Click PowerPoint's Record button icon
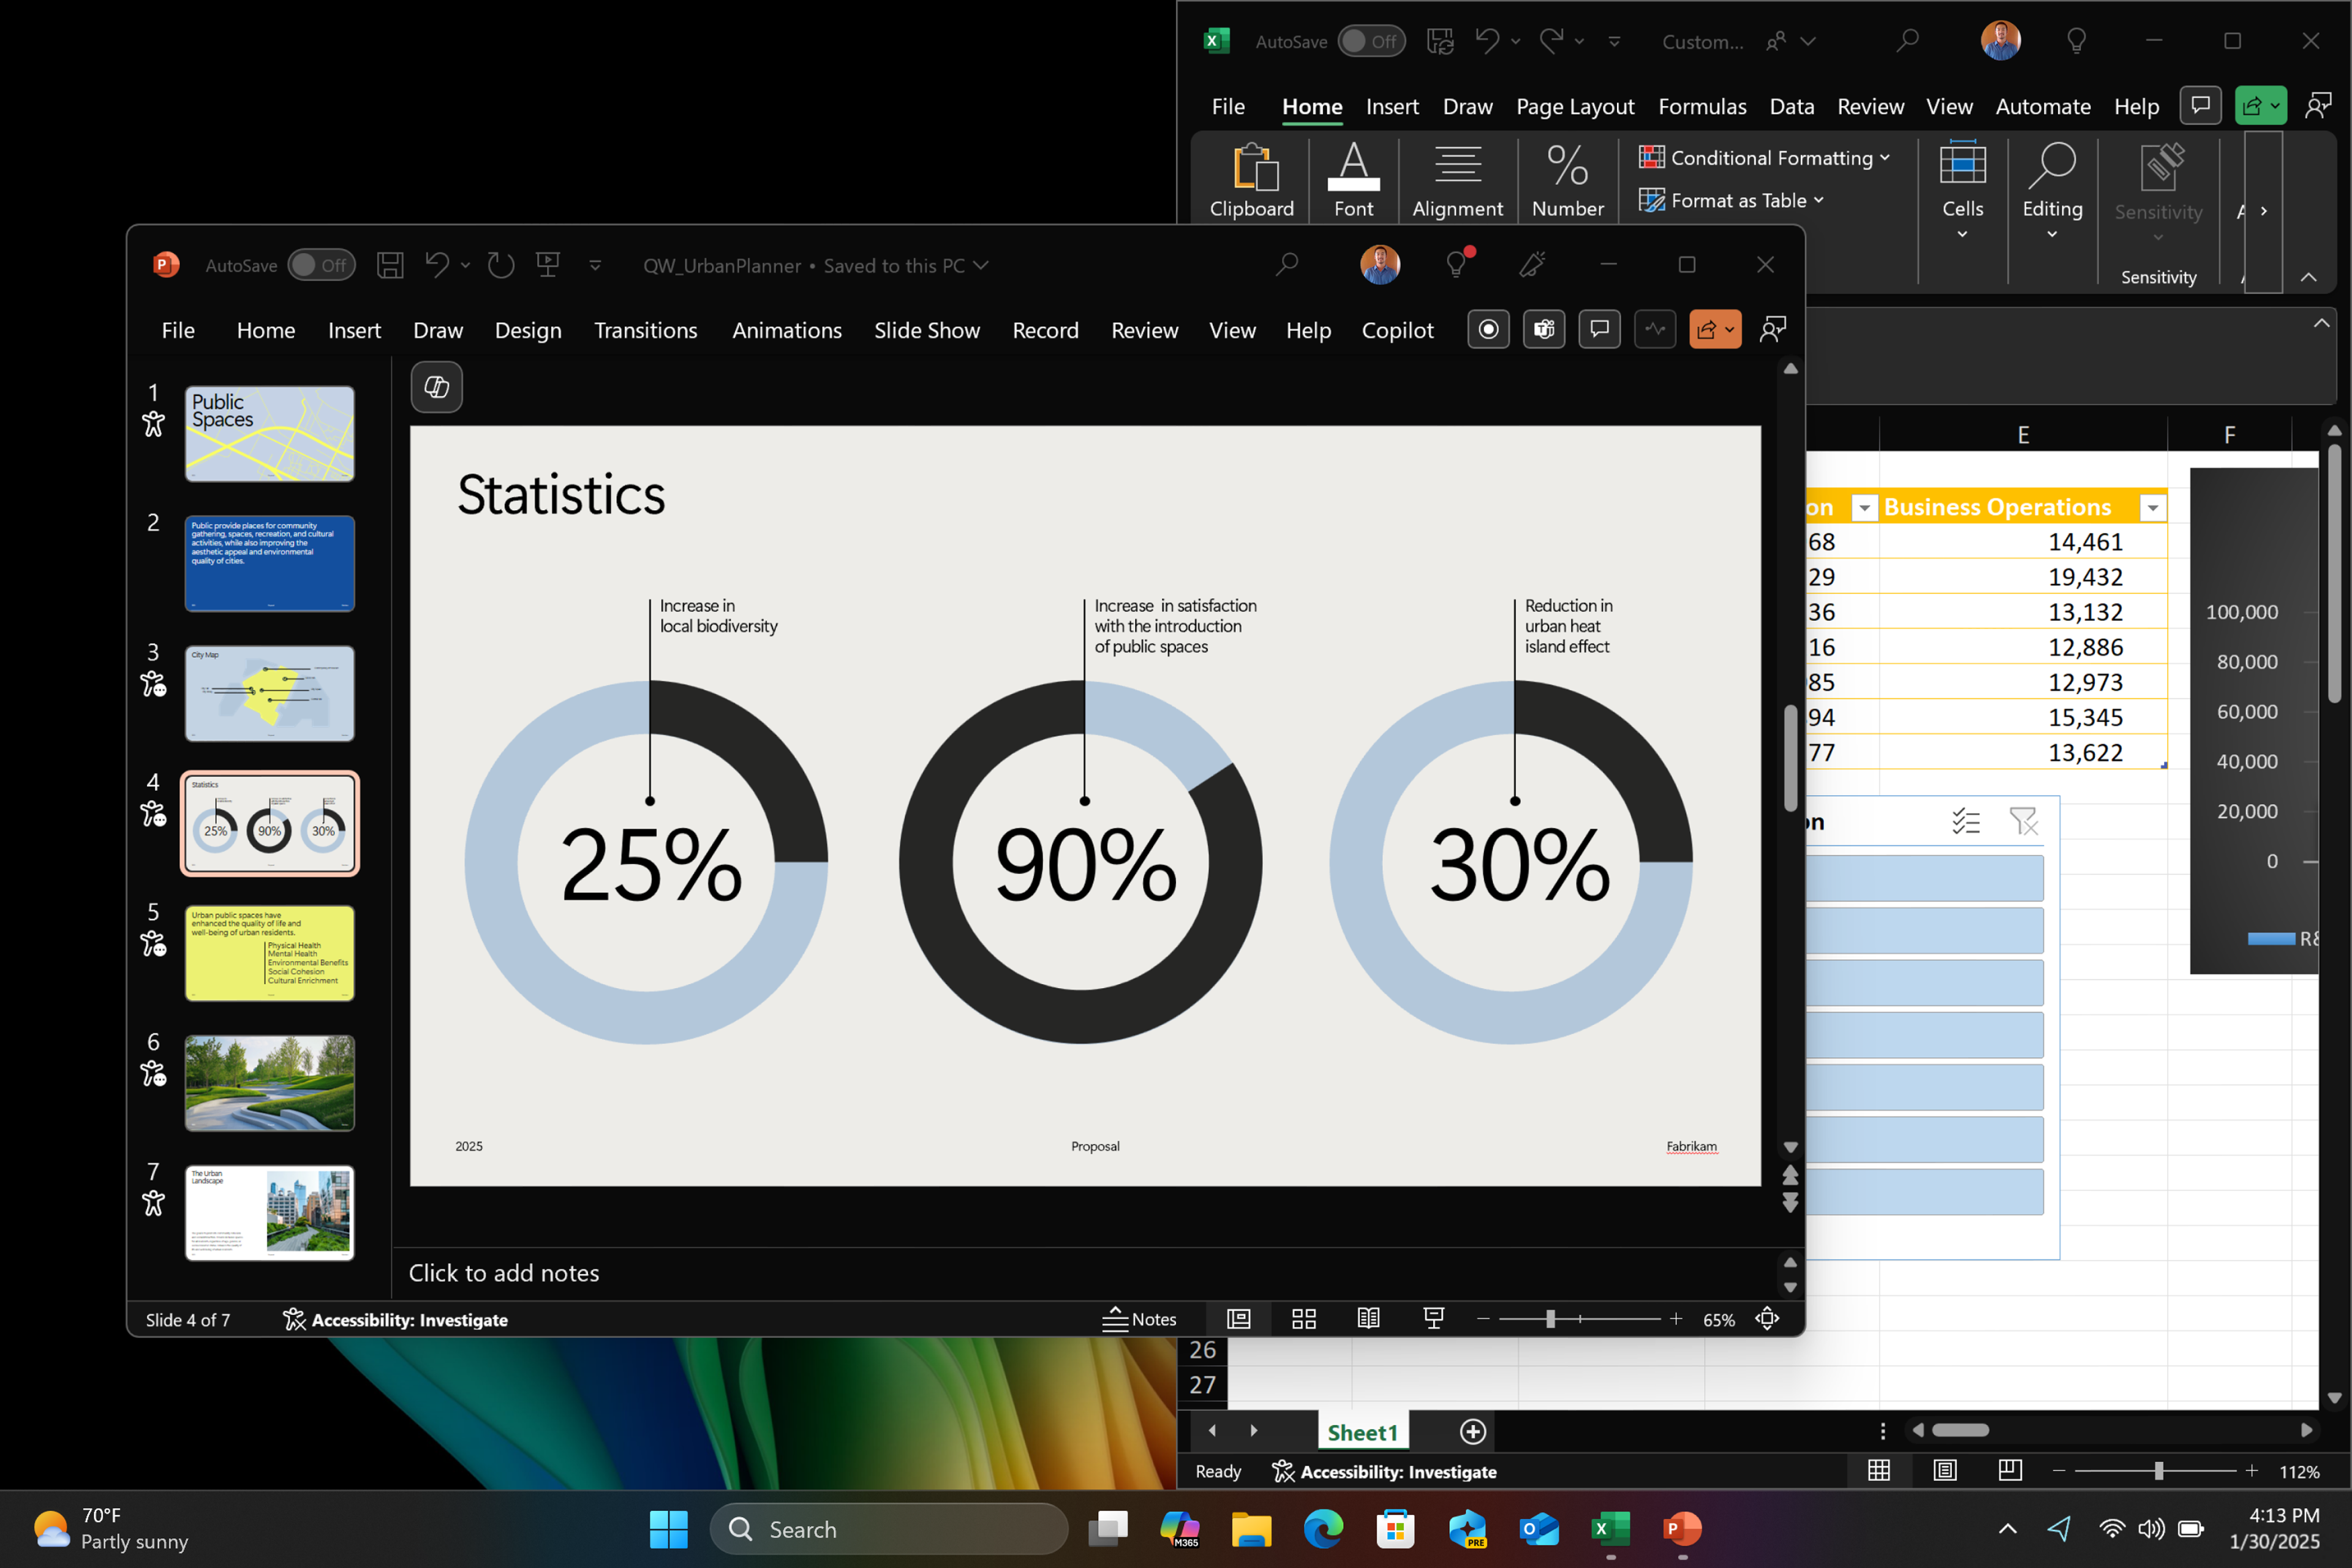 (x=1488, y=329)
